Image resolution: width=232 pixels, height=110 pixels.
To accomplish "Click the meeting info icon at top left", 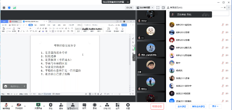I will (x=4, y=8).
